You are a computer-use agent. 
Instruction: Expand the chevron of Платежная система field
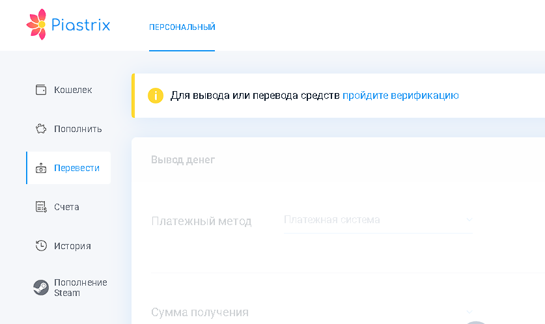pyautogui.click(x=469, y=219)
